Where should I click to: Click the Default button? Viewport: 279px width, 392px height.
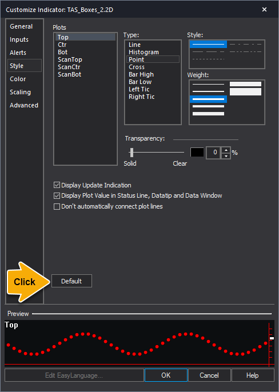click(x=71, y=281)
